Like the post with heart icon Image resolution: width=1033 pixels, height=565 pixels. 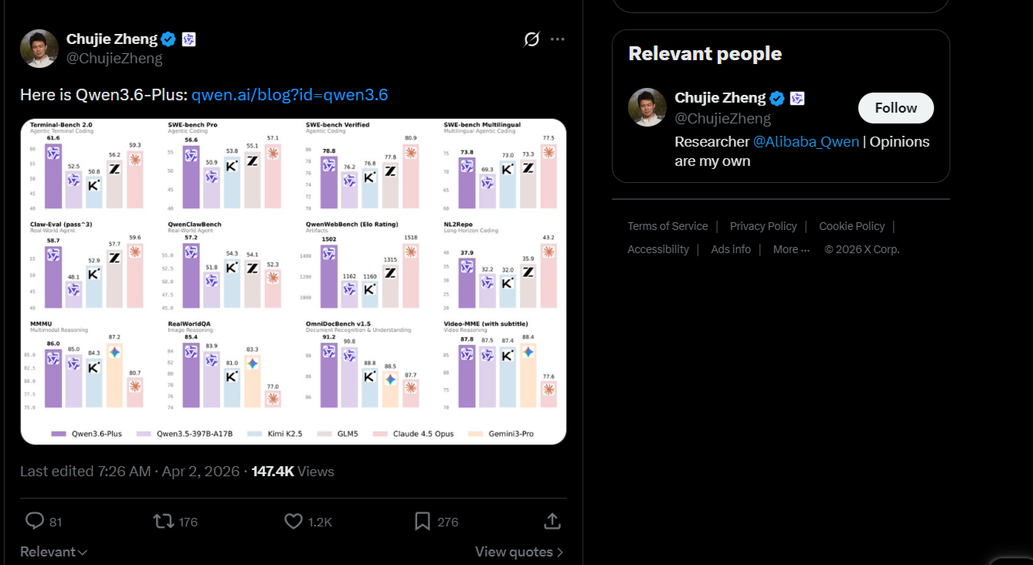[x=294, y=522]
